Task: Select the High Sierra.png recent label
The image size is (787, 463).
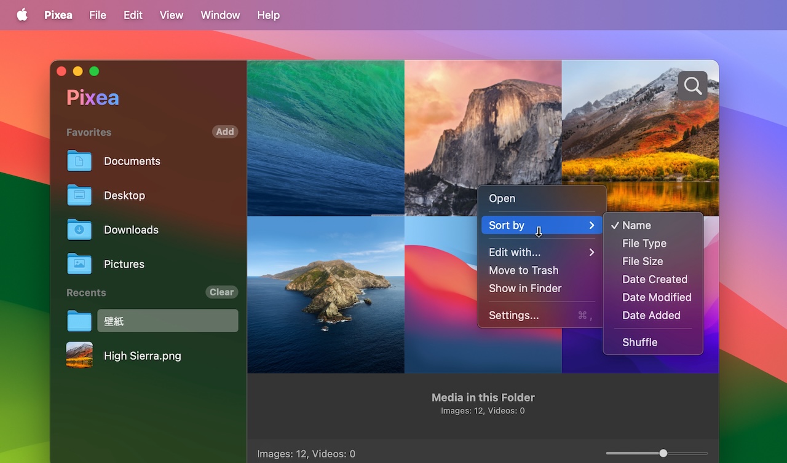Action: (x=143, y=356)
